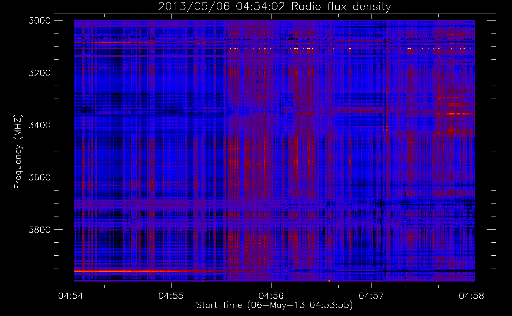
Task: Click the 3600 frequency tick label
Action: click(x=40, y=177)
